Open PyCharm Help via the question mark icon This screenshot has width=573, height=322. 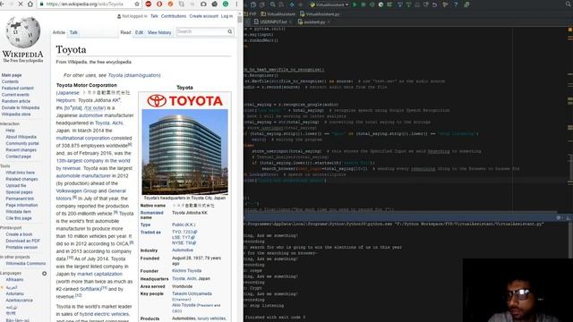[456, 4]
